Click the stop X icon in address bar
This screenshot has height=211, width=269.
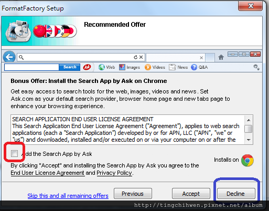(x=141, y=57)
